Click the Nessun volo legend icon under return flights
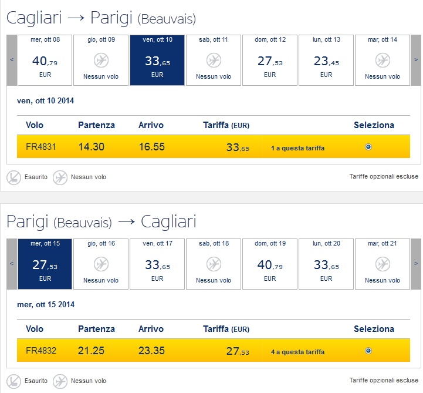 pyautogui.click(x=60, y=381)
